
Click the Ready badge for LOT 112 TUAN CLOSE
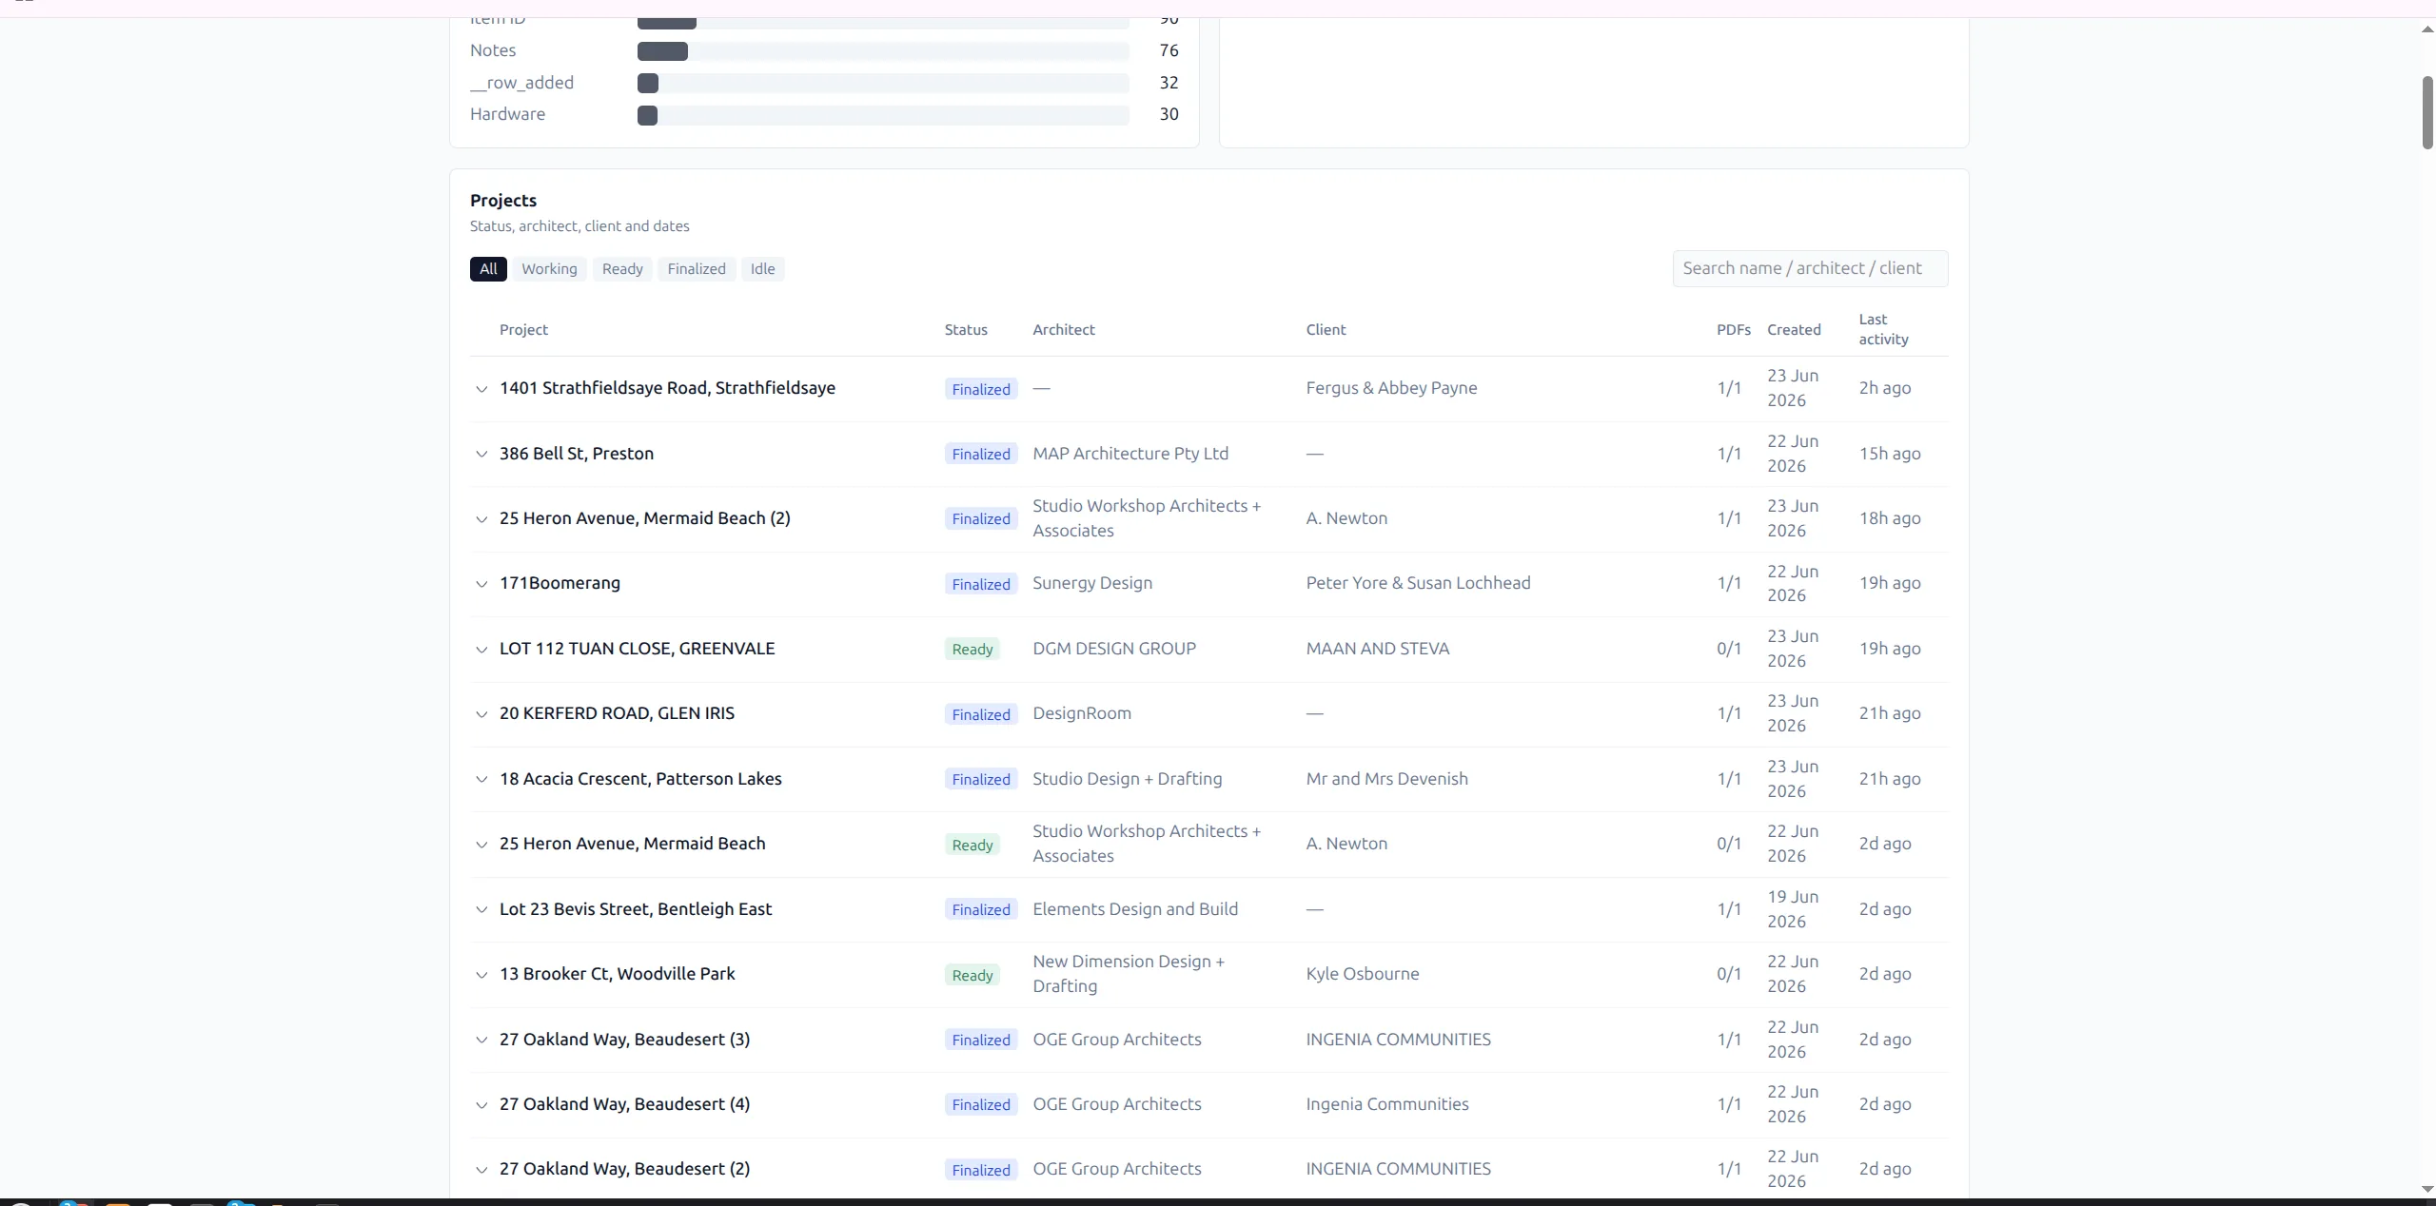tap(972, 650)
